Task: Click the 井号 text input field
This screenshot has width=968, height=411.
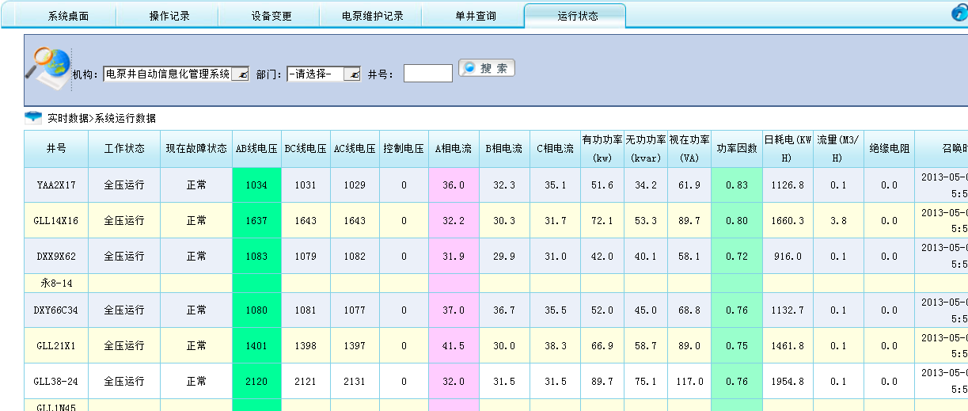Action: coord(427,74)
